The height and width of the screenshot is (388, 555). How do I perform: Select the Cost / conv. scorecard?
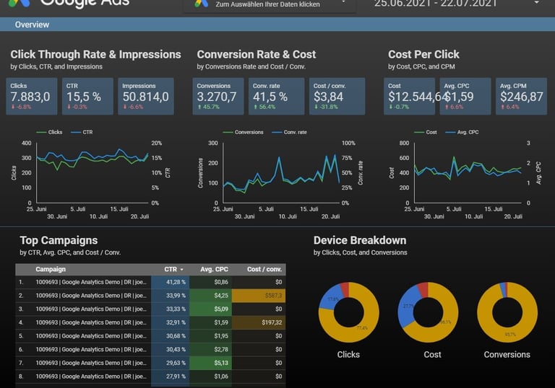click(x=337, y=96)
